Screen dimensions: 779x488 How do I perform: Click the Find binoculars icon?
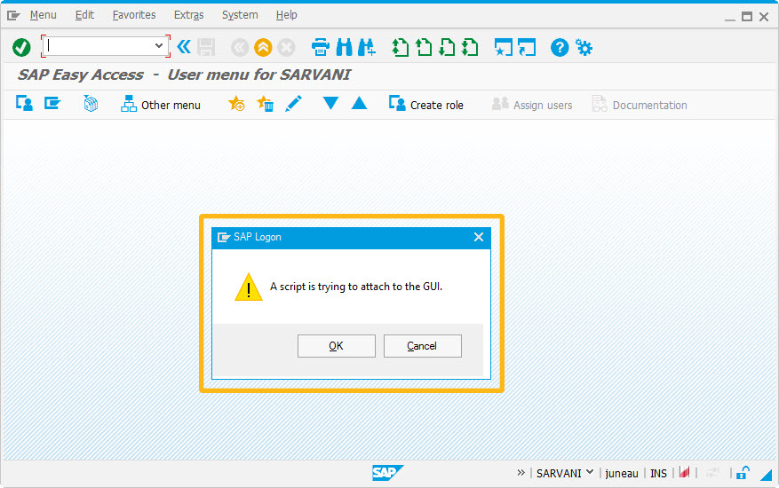345,48
